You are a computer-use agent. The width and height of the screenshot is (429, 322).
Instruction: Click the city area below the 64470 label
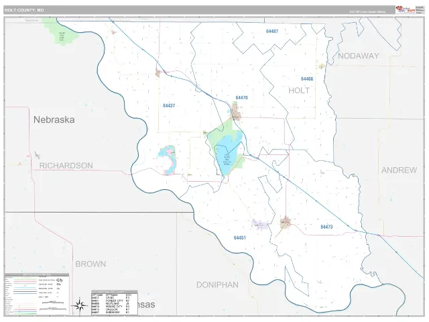(x=236, y=113)
